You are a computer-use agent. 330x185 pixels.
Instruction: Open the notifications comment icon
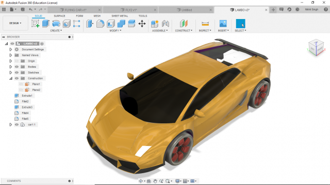(x=282, y=9)
